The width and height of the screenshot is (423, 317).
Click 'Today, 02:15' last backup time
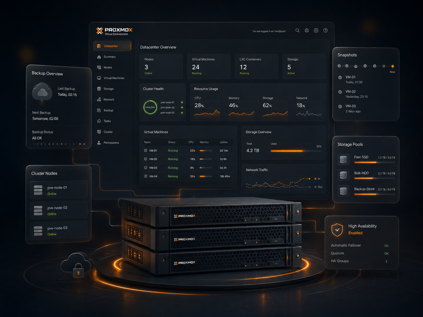[67, 95]
